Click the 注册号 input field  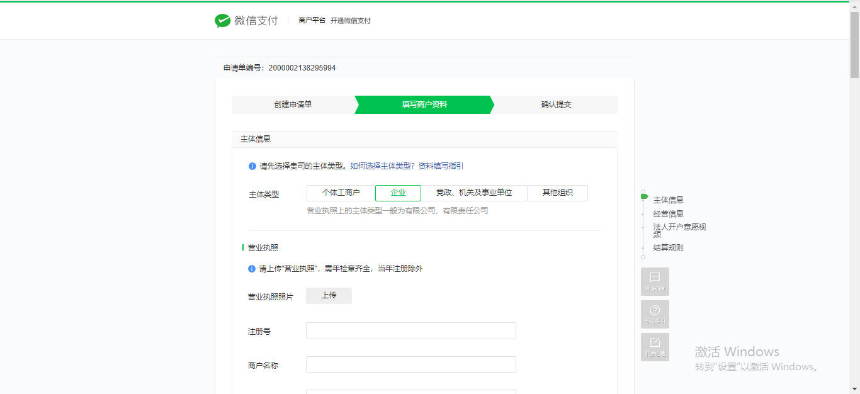click(410, 331)
